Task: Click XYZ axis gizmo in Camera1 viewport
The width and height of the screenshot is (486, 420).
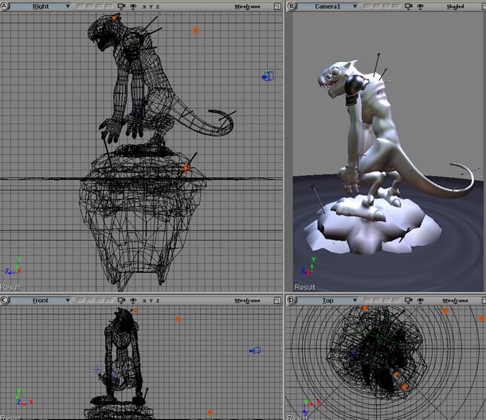Action: [x=309, y=266]
